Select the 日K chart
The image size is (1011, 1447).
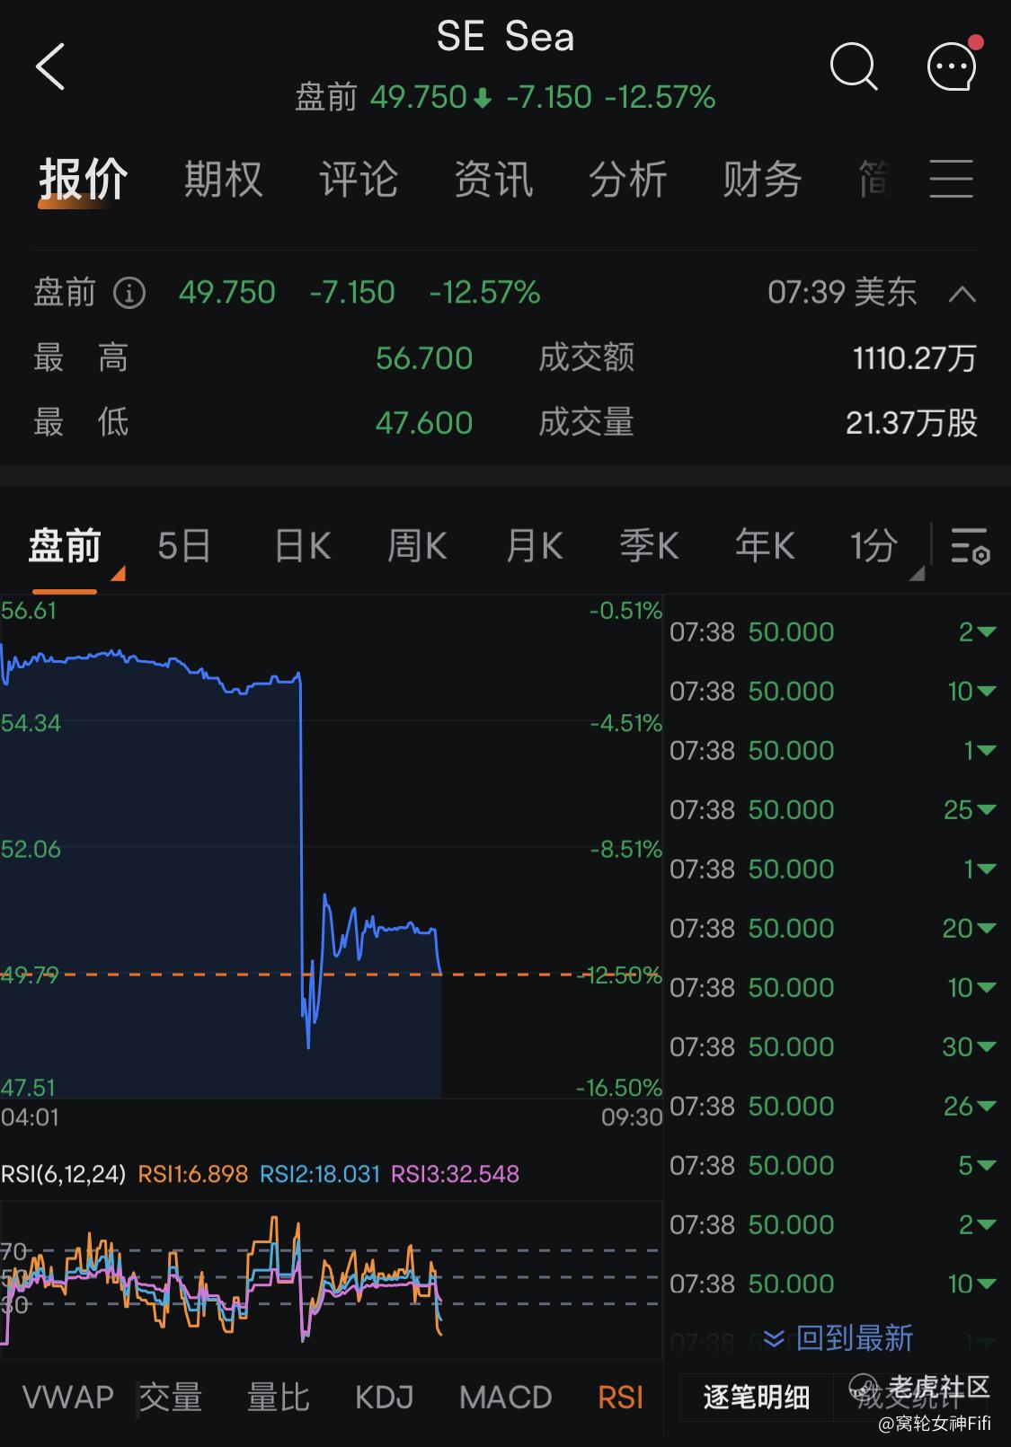303,545
